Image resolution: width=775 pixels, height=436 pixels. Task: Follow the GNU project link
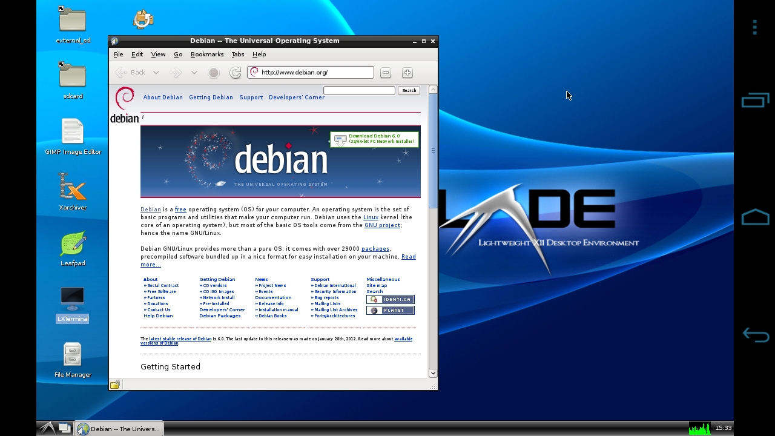[382, 225]
